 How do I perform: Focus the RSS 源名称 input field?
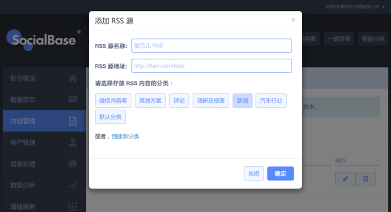211,46
